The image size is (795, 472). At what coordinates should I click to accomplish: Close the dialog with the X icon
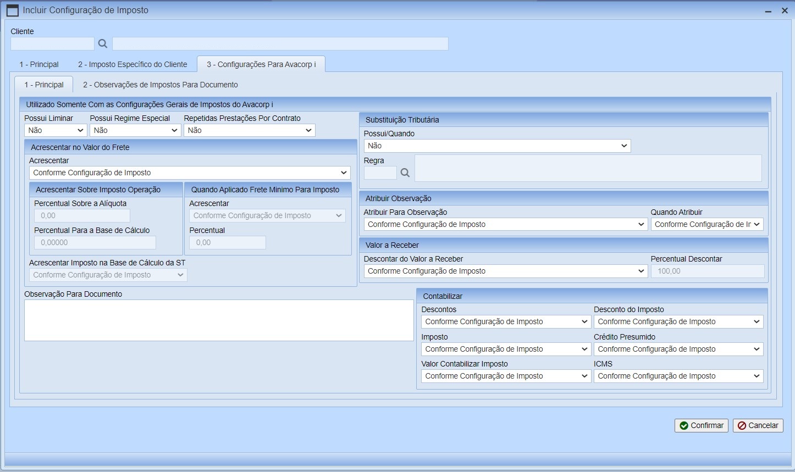pyautogui.click(x=785, y=10)
